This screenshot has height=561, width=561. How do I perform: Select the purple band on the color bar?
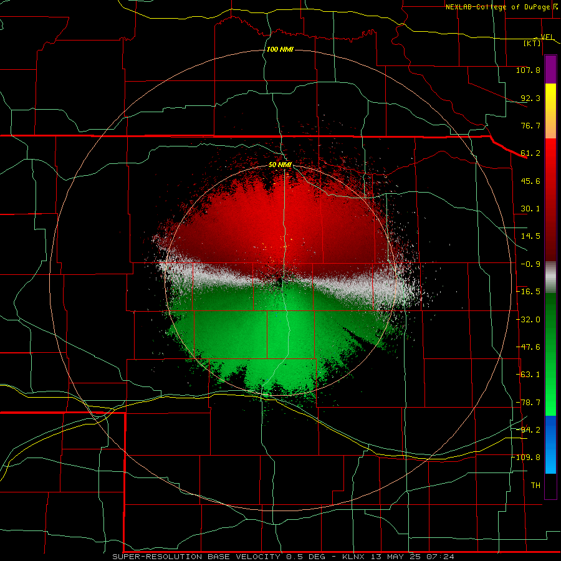550,69
